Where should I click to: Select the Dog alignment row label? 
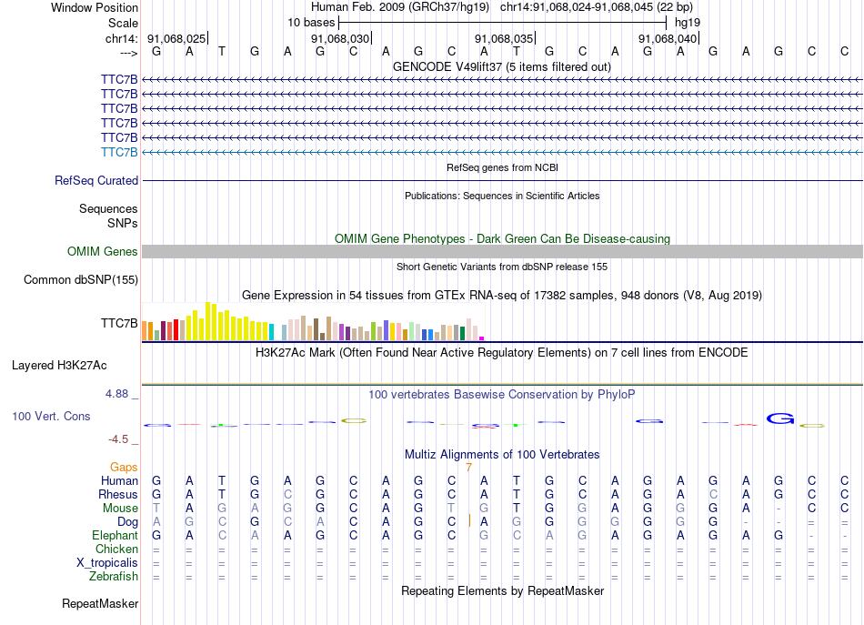(x=127, y=522)
